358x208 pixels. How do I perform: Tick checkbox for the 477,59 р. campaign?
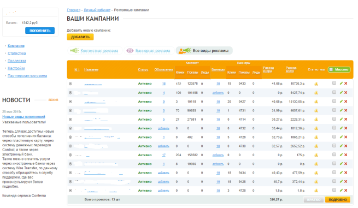click(x=334, y=172)
